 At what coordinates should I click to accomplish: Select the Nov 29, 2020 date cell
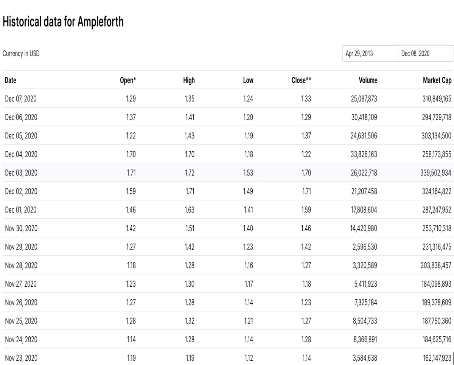(x=21, y=247)
